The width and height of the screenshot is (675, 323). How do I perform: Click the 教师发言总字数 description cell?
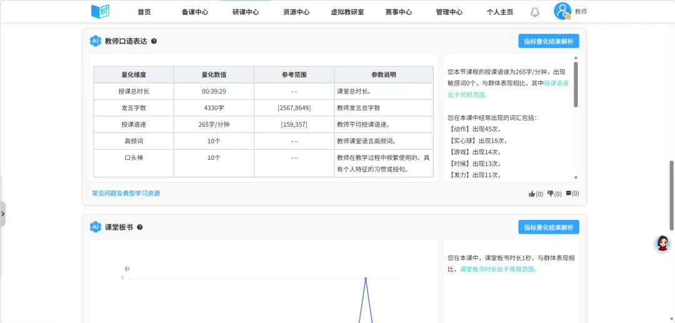pyautogui.click(x=384, y=108)
